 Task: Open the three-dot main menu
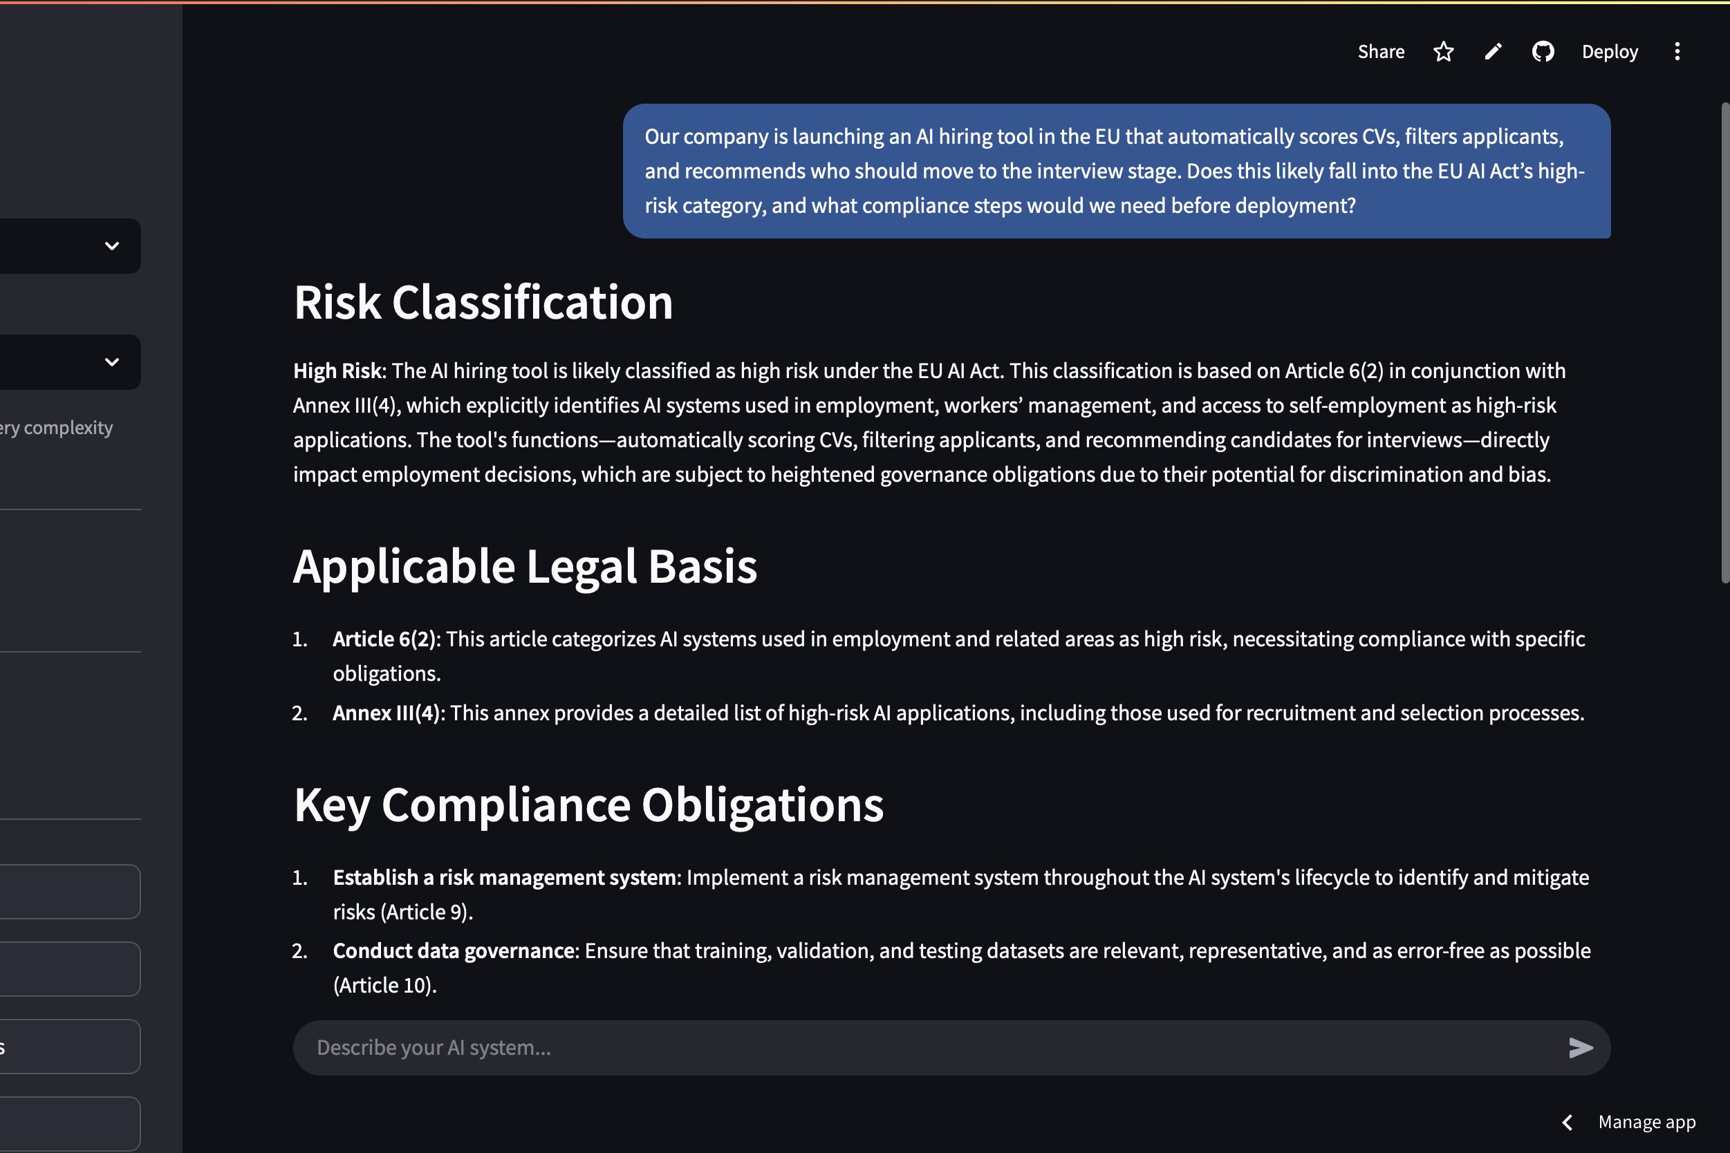(x=1677, y=51)
